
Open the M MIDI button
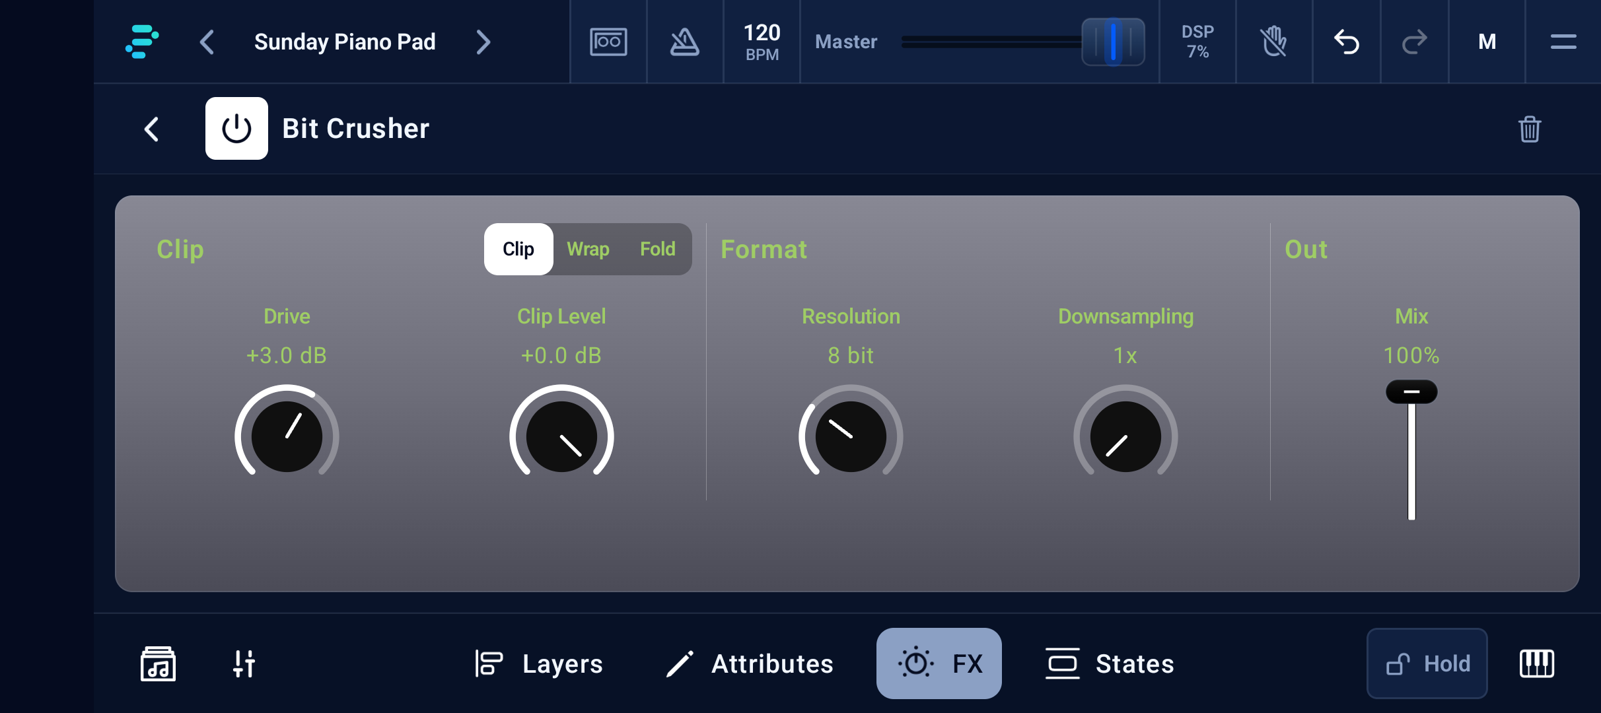[1487, 42]
